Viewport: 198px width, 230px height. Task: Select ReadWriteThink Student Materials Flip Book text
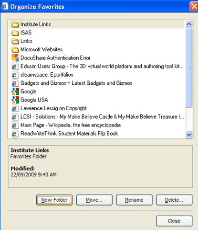(x=69, y=134)
